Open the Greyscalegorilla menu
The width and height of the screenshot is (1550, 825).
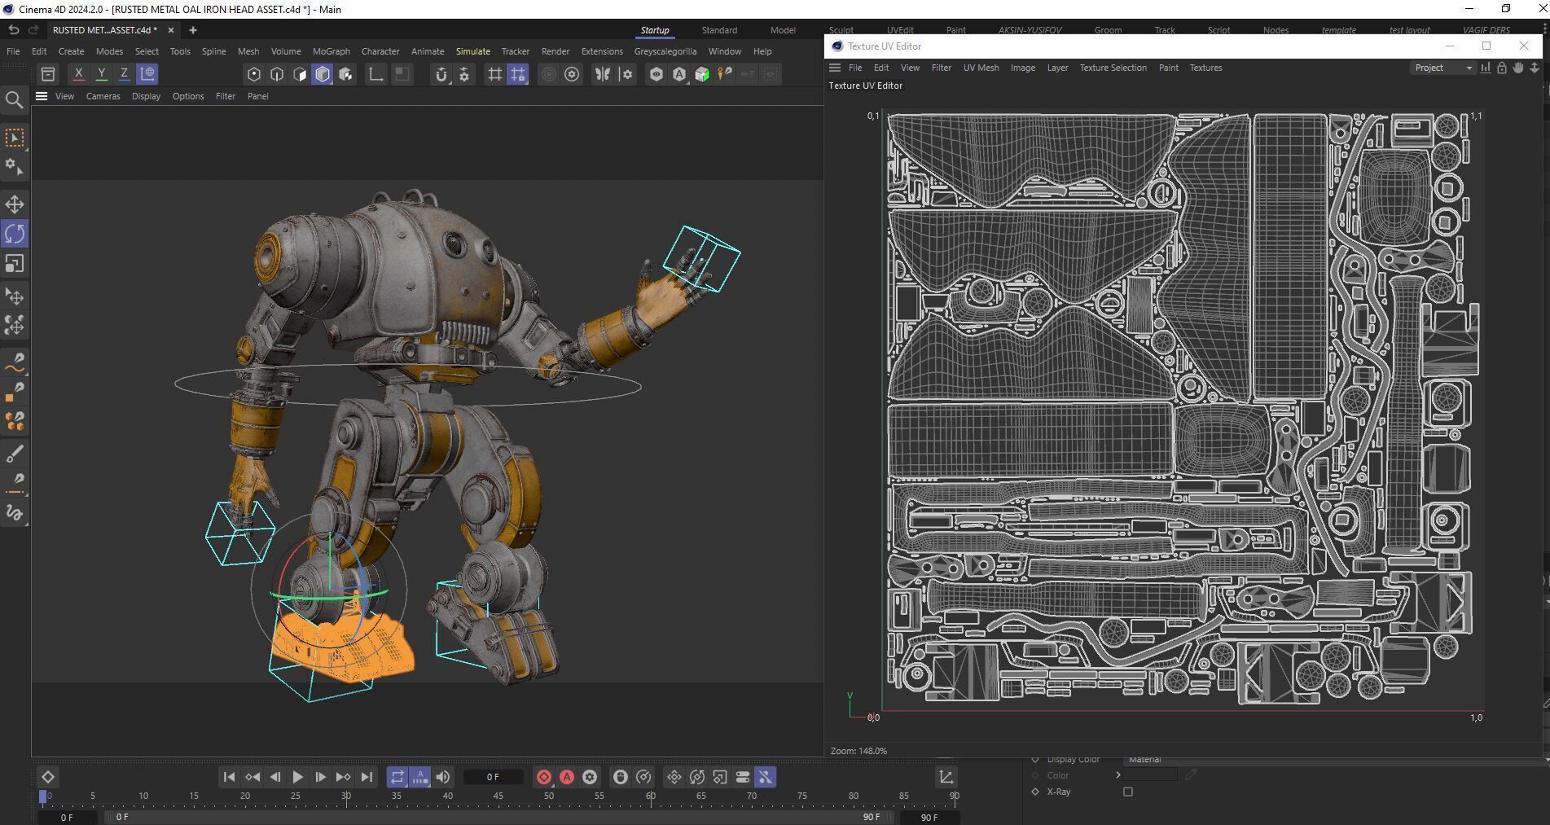(x=665, y=51)
